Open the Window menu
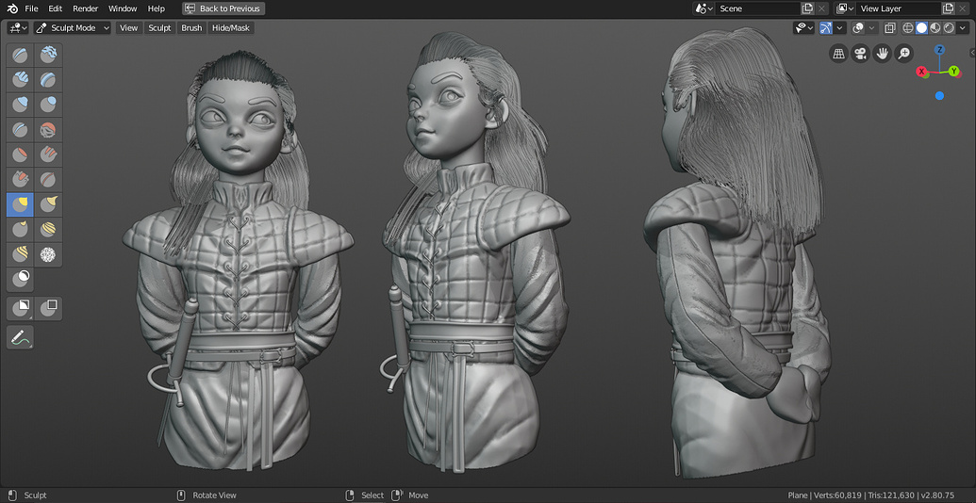 123,8
